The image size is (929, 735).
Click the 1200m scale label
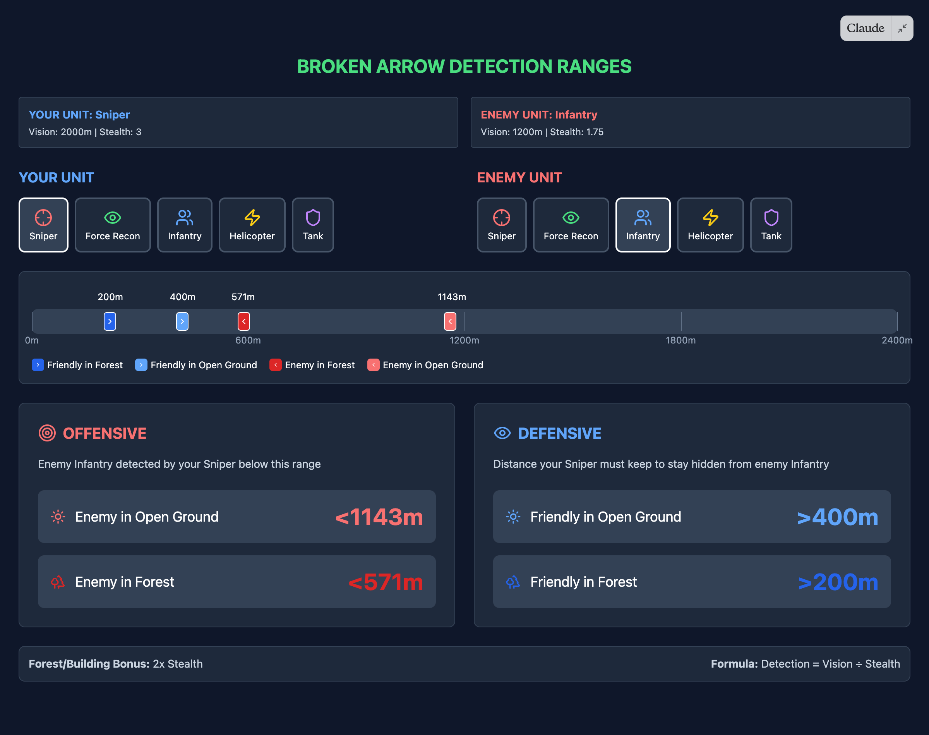tap(464, 340)
